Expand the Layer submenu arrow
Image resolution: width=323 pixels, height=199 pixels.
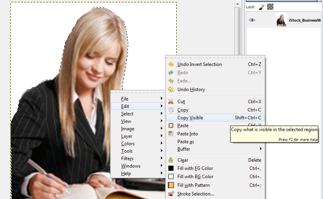coord(162,136)
